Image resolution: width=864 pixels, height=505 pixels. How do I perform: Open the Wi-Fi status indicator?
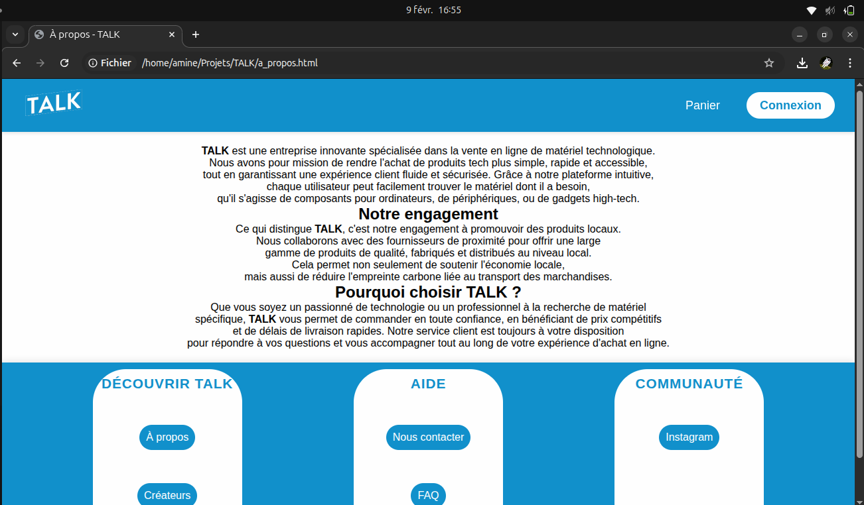click(810, 10)
